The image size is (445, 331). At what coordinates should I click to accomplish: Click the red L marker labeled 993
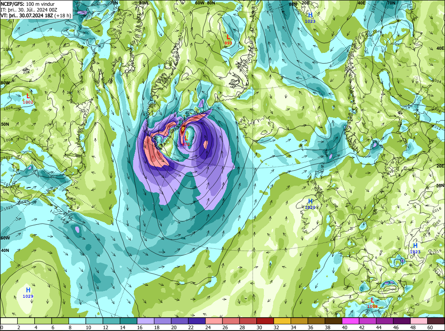tap(228, 37)
